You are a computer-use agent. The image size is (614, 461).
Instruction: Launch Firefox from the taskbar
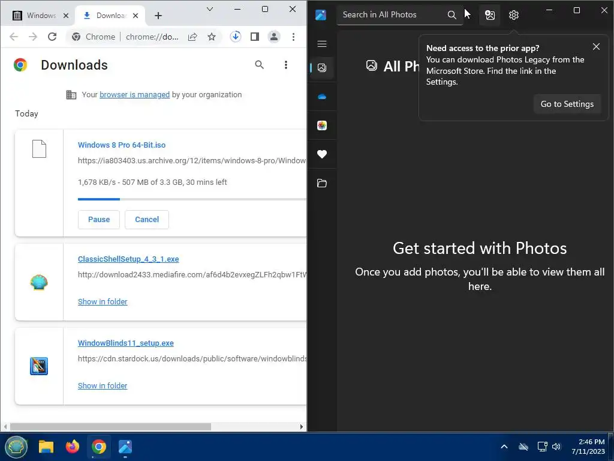pos(73,447)
